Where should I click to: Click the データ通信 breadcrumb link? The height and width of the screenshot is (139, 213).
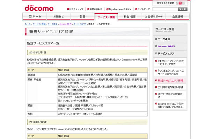[x=52, y=24]
